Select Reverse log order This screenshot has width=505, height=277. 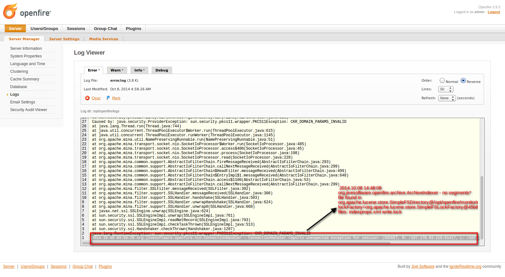coord(463,80)
